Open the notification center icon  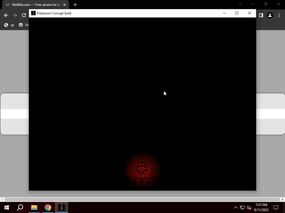click(x=276, y=207)
